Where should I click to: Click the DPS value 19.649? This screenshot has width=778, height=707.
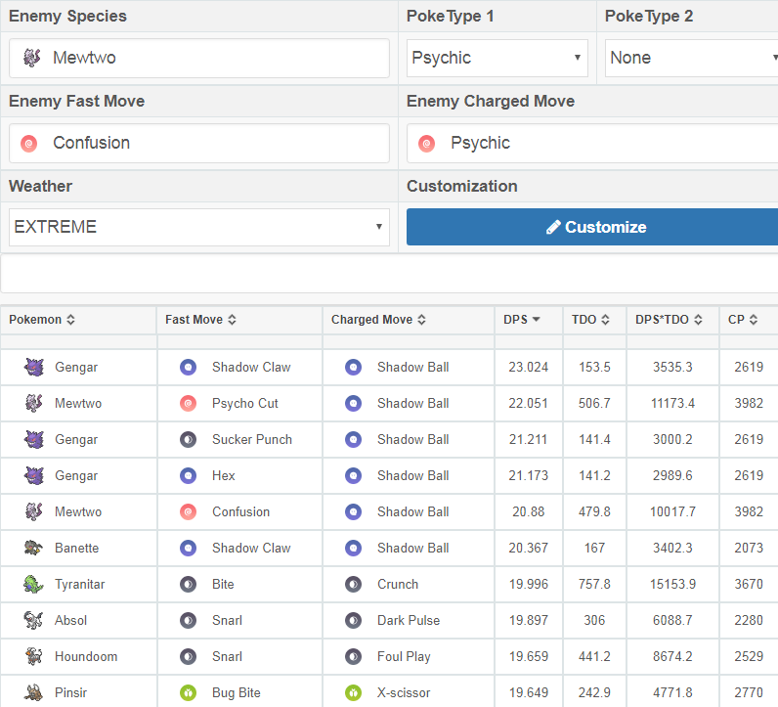tap(529, 693)
